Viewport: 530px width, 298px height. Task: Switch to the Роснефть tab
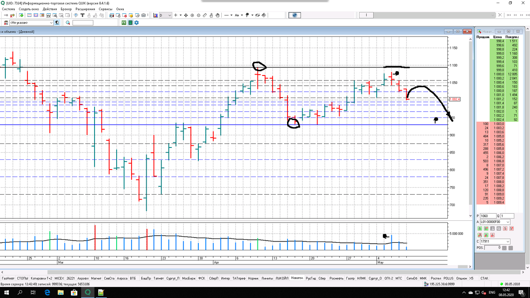[336, 279]
